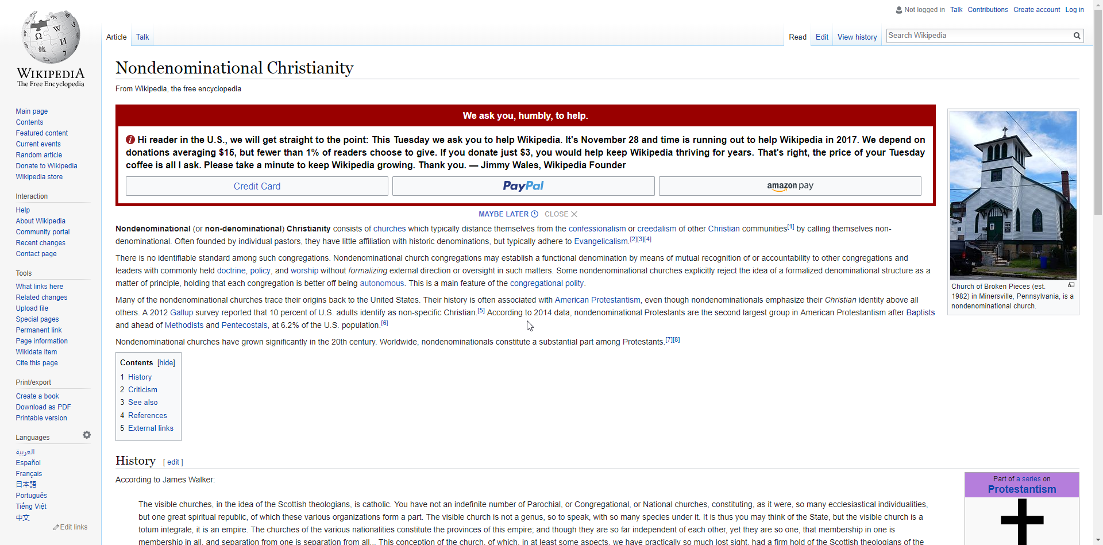Screen dimensions: 1103x545
Task: Select the Credit Card donation button
Action: coord(257,186)
